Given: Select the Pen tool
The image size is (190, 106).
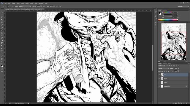Looking at the screenshot, I should [x=2, y=48].
